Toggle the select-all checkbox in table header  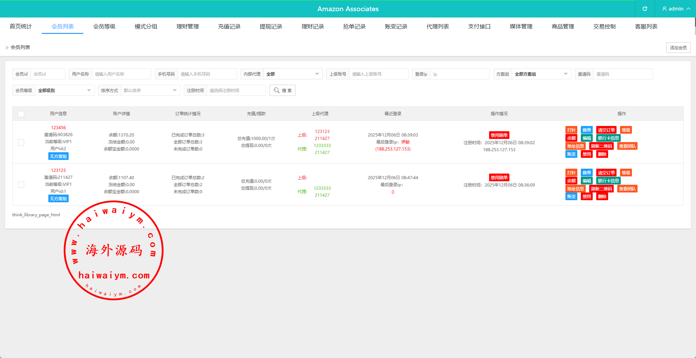[21, 114]
